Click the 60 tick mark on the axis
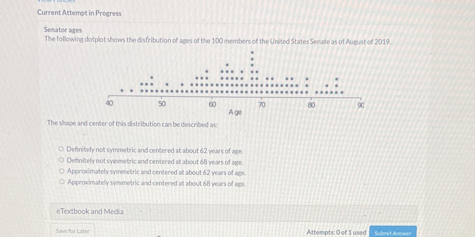Image resolution: width=475 pixels, height=237 pixels. pyautogui.click(x=212, y=98)
